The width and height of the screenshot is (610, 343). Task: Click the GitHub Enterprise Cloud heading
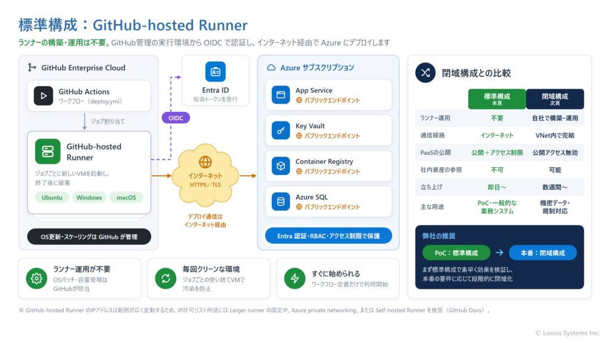83,68
